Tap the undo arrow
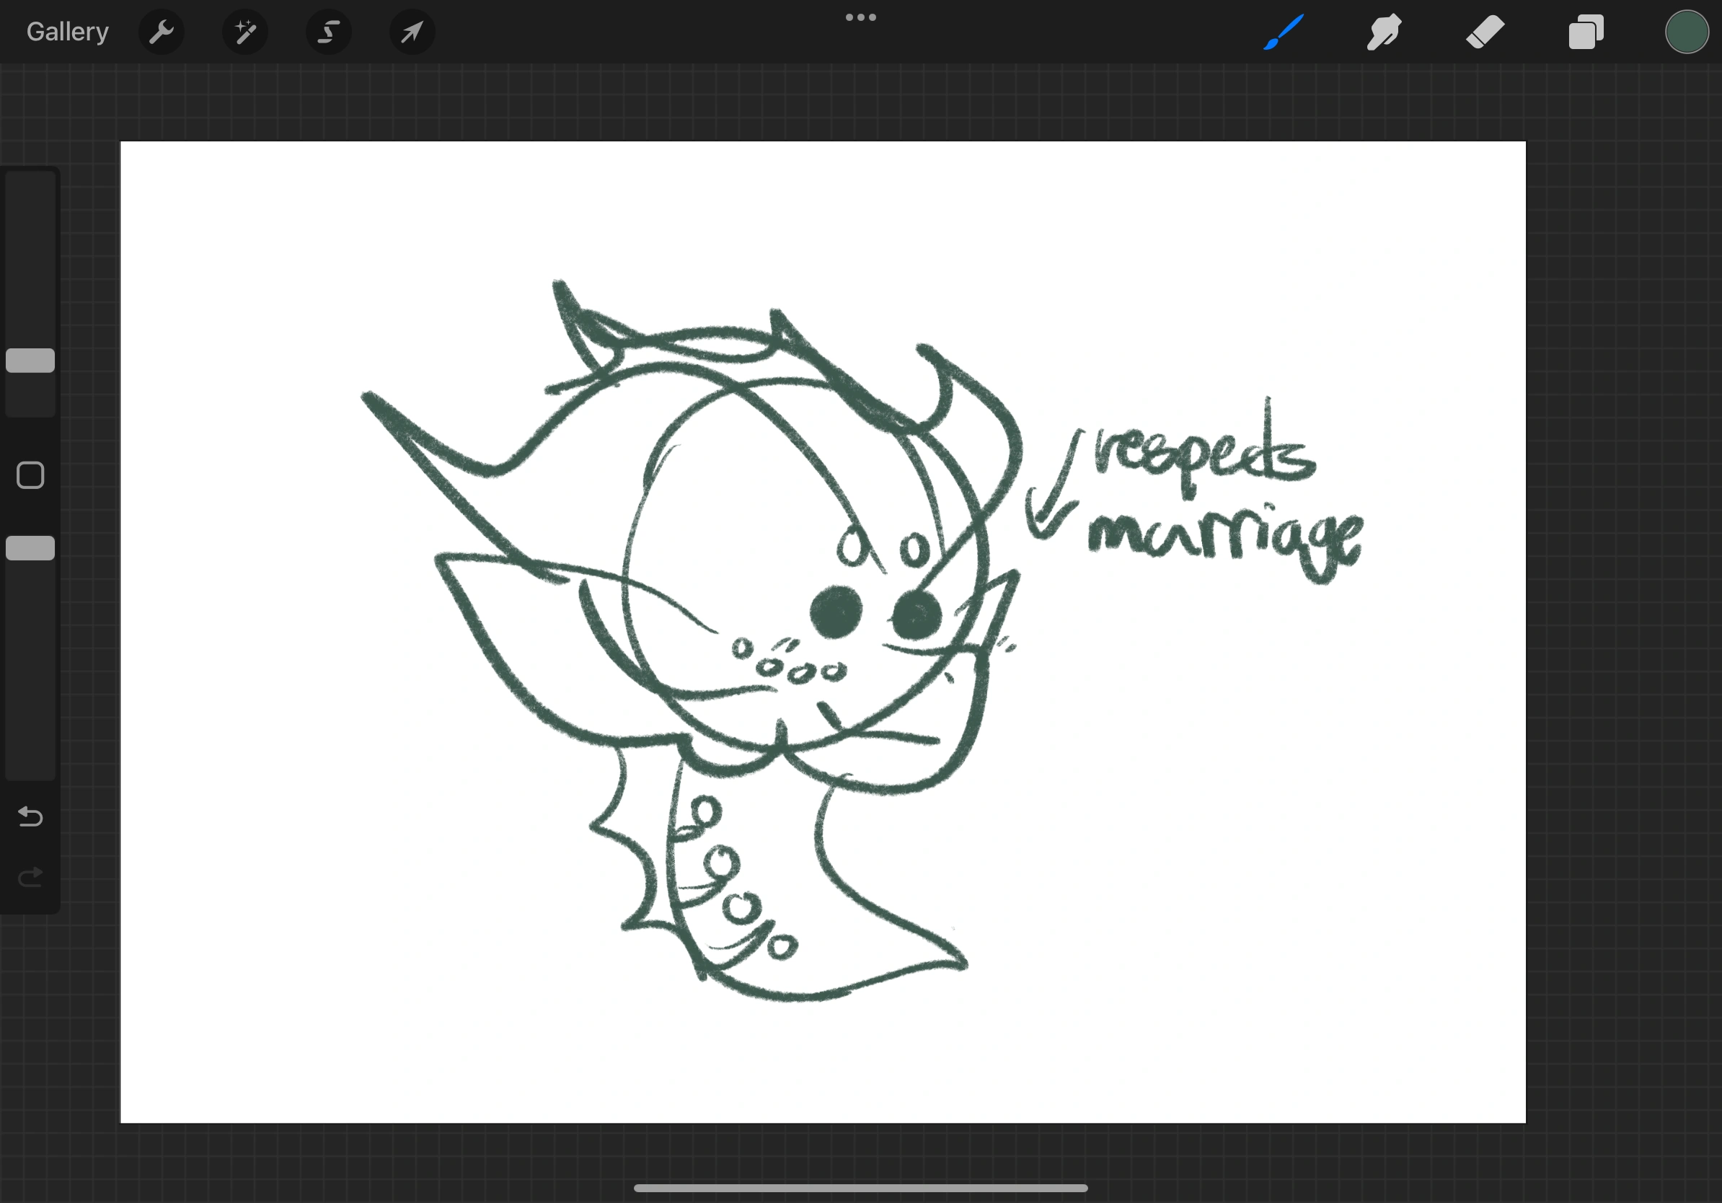1722x1203 pixels. pyautogui.click(x=30, y=816)
